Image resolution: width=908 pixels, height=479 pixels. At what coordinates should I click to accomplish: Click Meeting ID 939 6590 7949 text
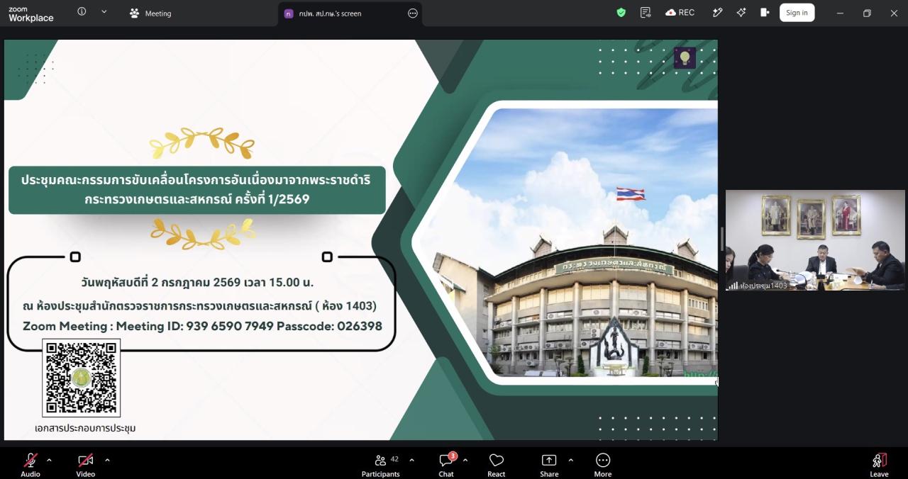[x=194, y=327]
